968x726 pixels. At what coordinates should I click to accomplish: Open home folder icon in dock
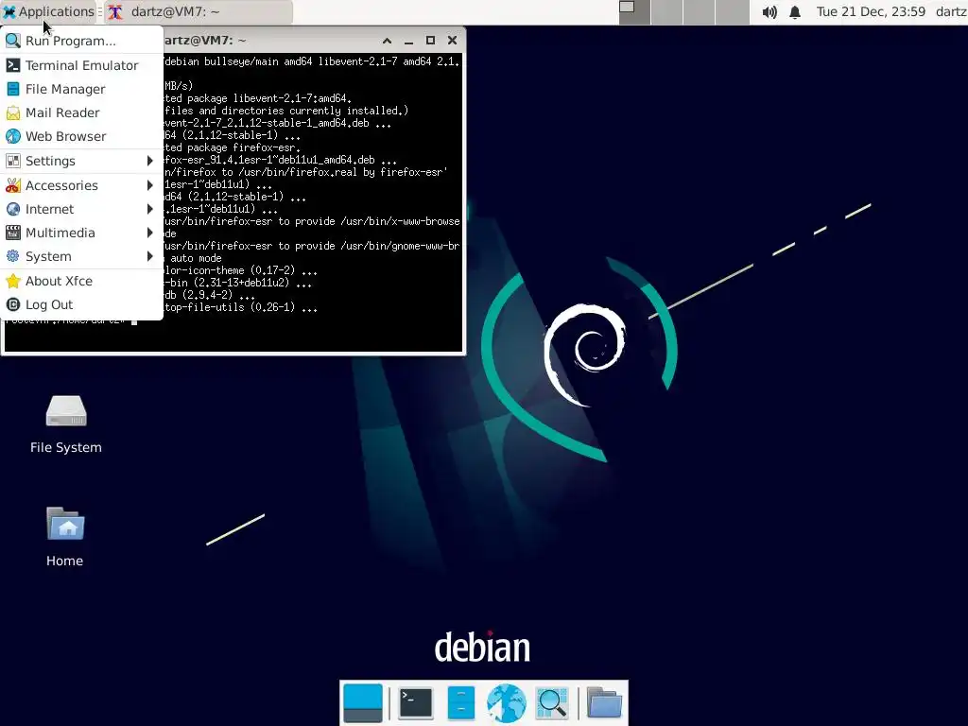click(604, 703)
